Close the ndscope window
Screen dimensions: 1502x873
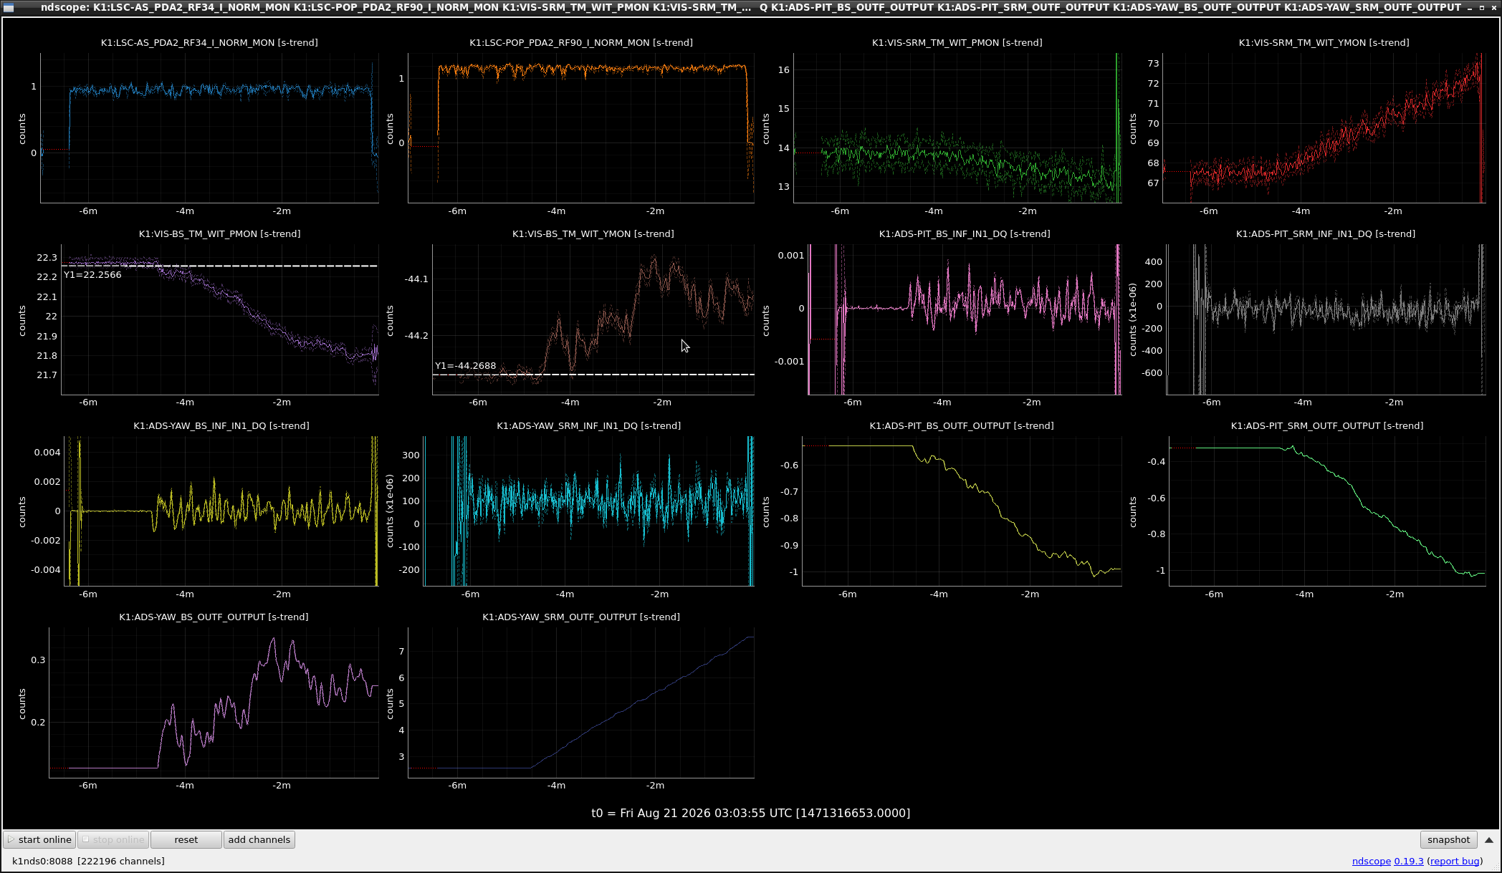click(x=1494, y=7)
